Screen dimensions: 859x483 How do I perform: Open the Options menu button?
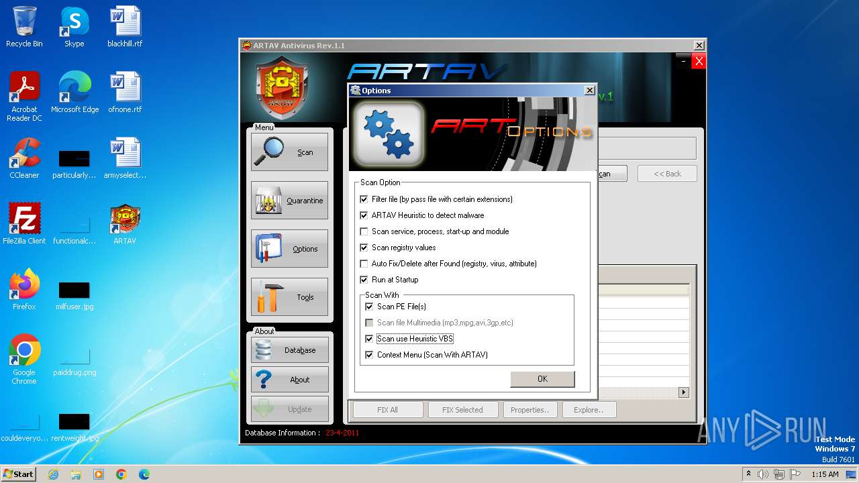click(x=289, y=248)
